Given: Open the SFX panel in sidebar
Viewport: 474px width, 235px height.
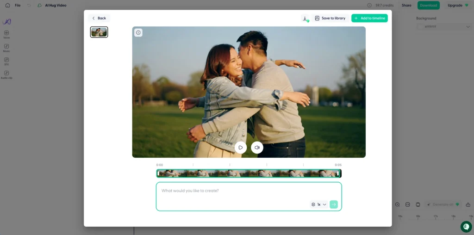Looking at the screenshot, I should coord(6,61).
